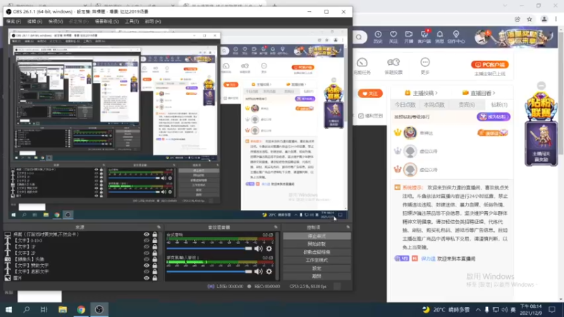Click the 停止串流 button in OBS controls
Image resolution: width=564 pixels, height=317 pixels.
(317, 236)
